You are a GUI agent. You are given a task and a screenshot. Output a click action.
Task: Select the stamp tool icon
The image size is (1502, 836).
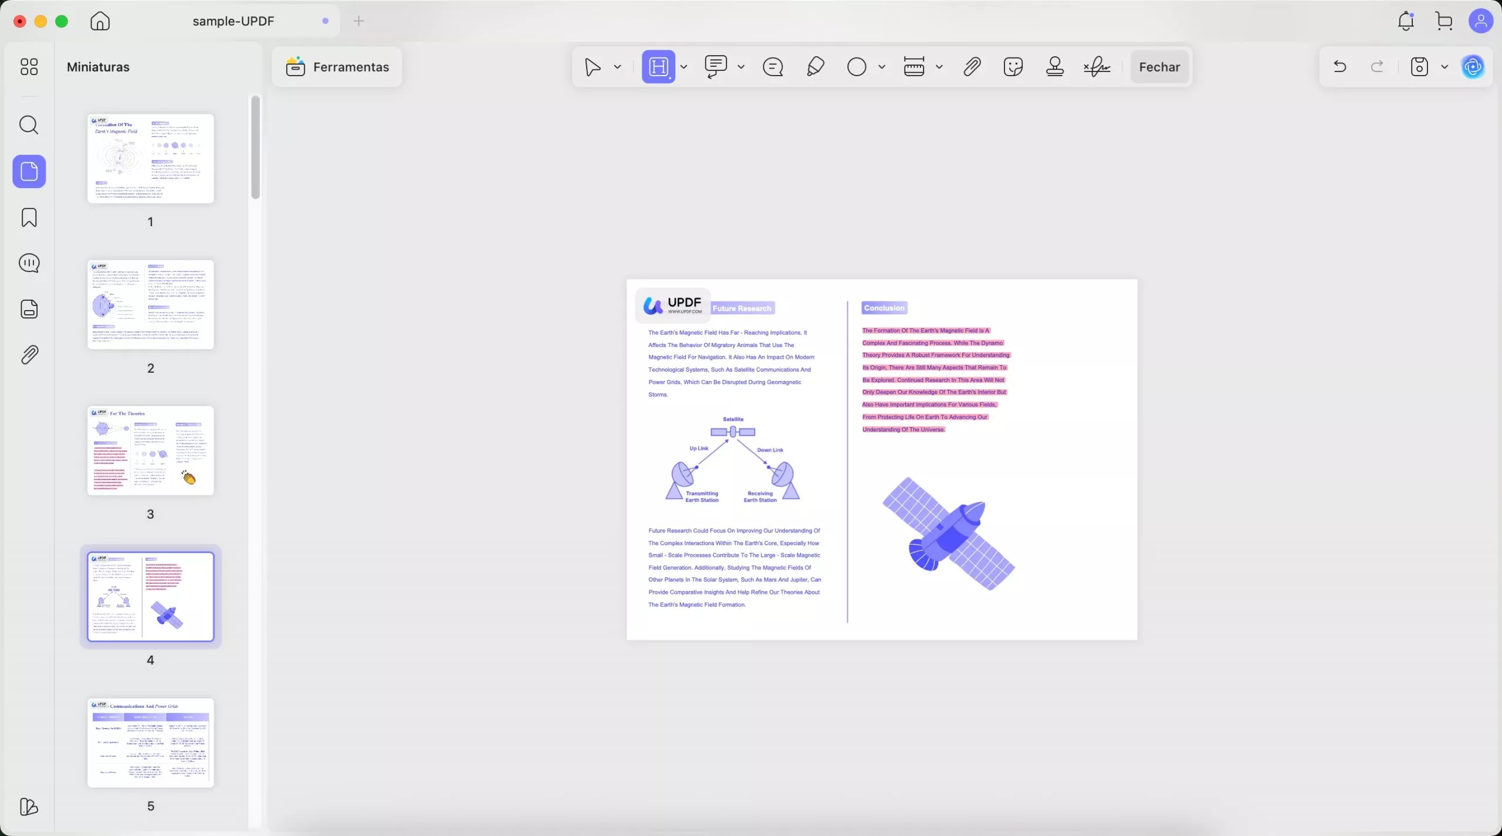coord(1055,67)
